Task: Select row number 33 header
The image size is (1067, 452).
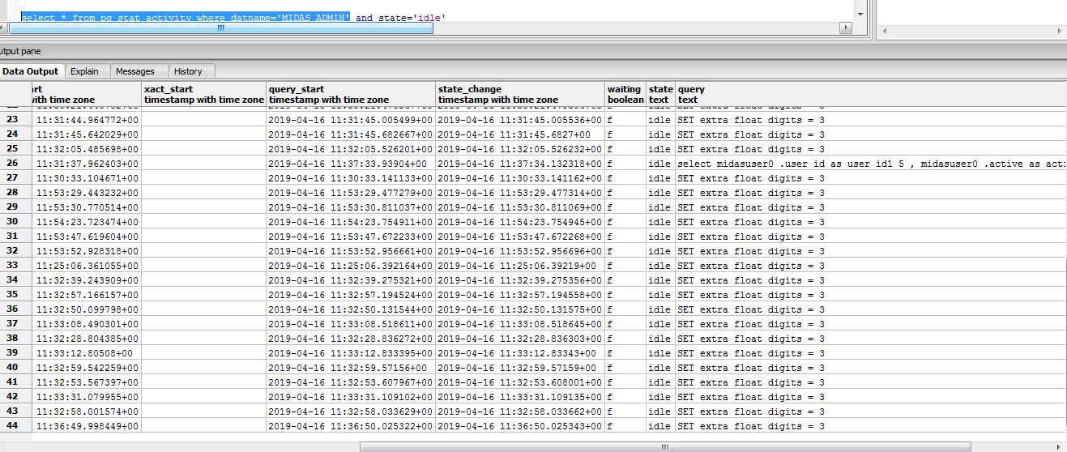Action: tap(15, 265)
